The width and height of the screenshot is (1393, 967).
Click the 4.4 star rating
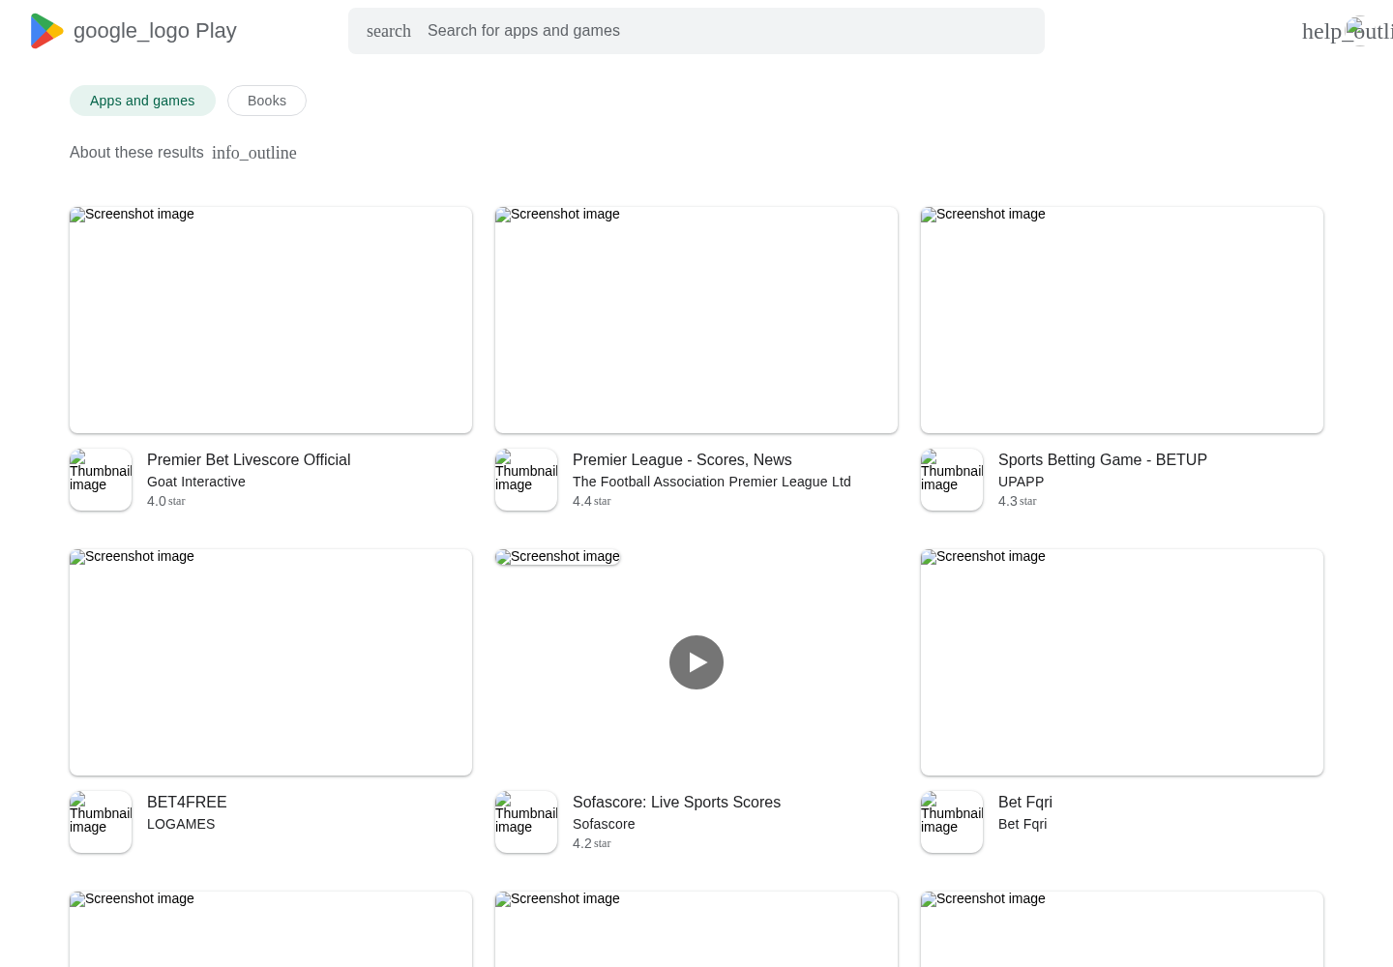point(592,501)
